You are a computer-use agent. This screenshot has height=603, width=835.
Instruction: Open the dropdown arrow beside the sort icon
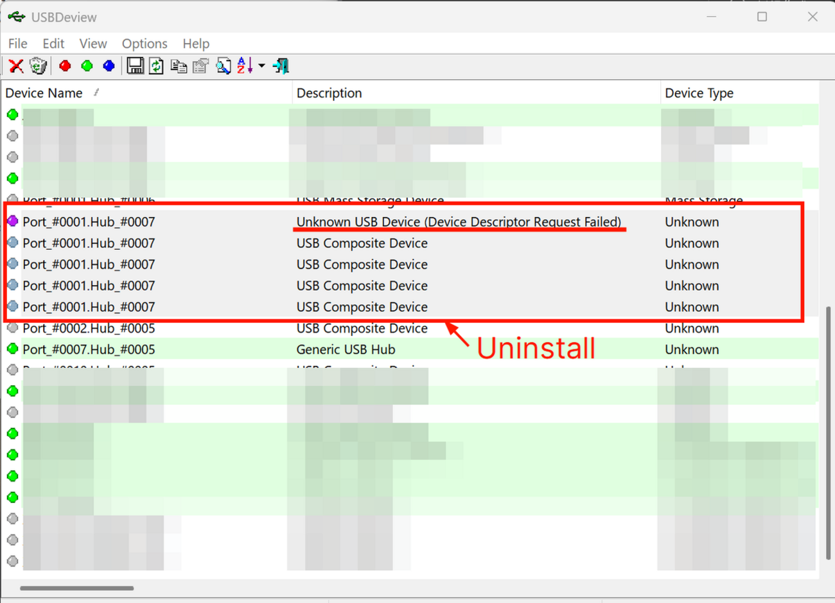coord(261,66)
